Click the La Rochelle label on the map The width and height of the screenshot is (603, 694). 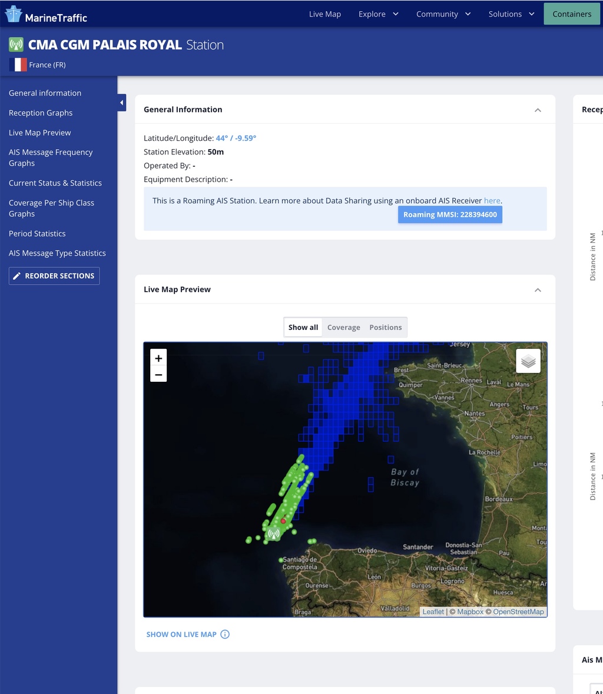pos(485,452)
